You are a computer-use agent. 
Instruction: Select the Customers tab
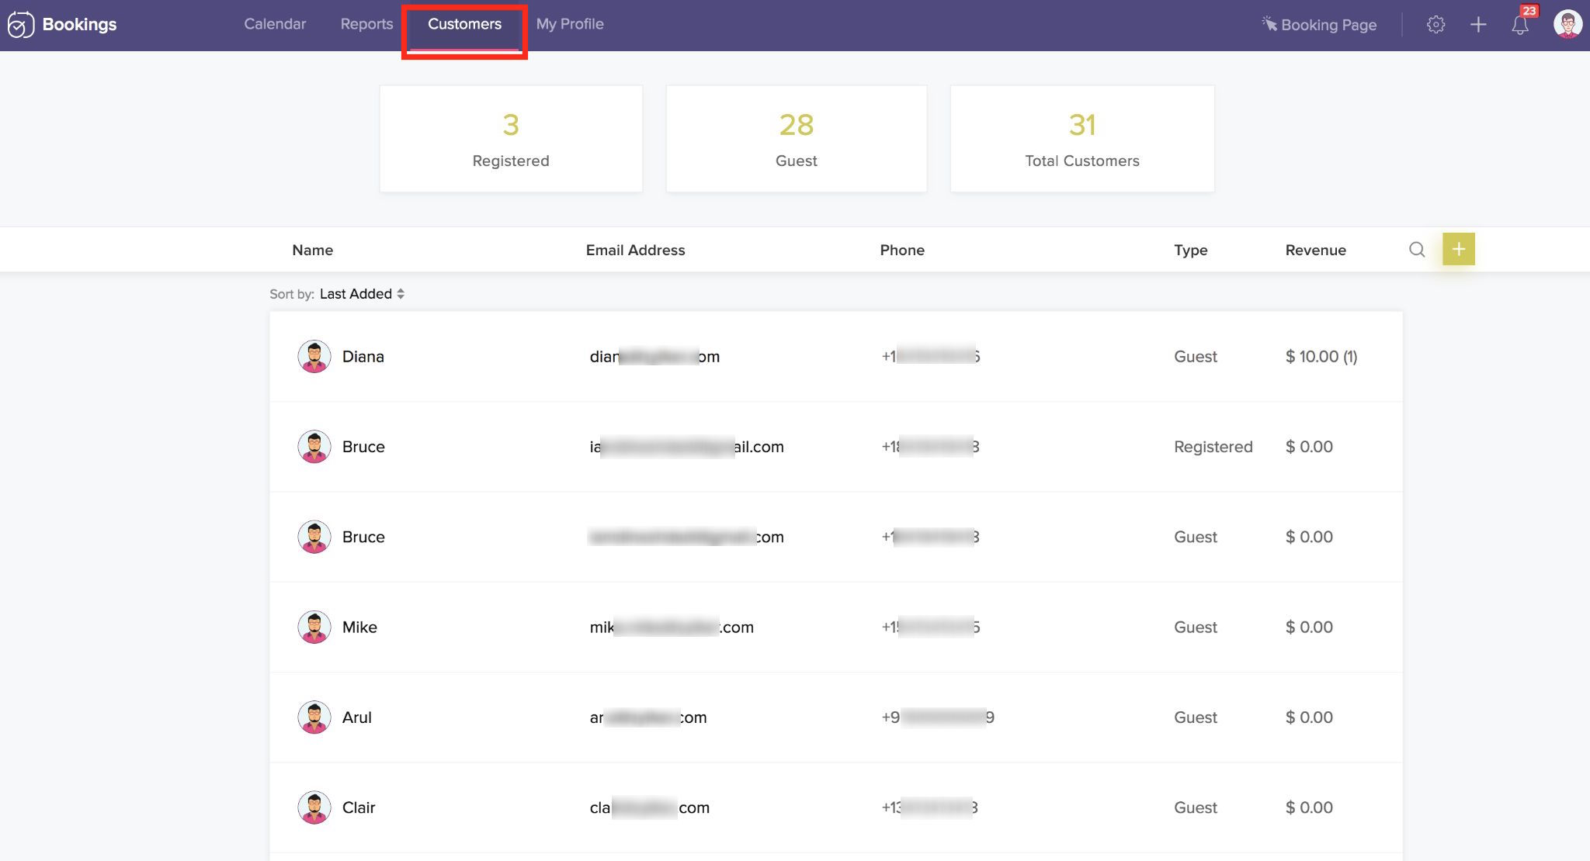tap(464, 24)
